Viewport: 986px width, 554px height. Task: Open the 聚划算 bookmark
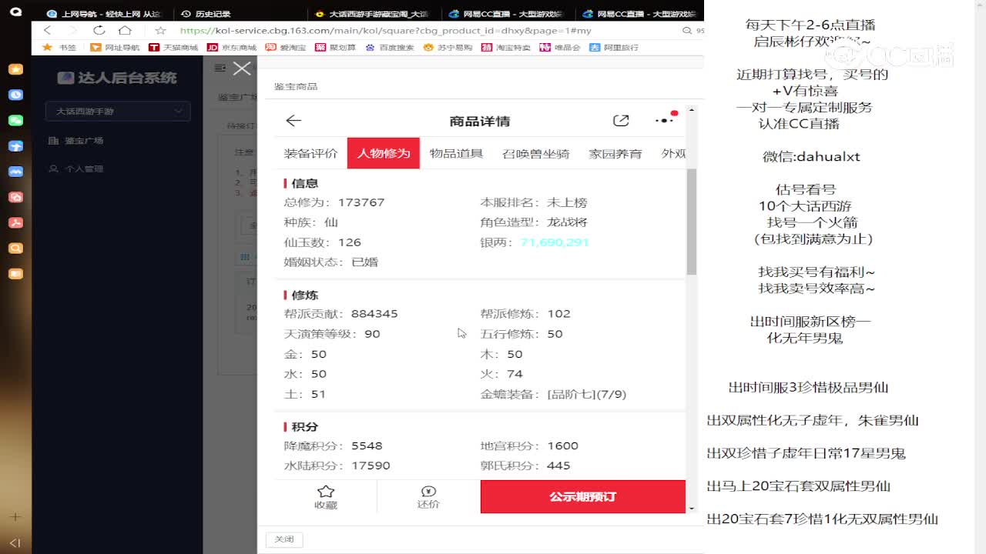(x=336, y=48)
